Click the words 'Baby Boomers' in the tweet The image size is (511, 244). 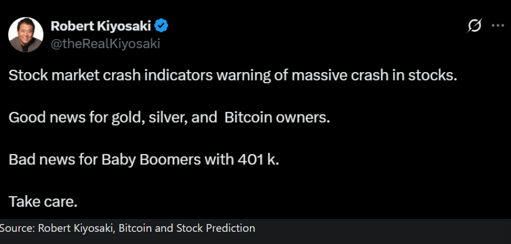[x=151, y=160]
